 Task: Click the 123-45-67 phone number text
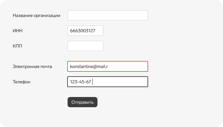click(x=81, y=82)
